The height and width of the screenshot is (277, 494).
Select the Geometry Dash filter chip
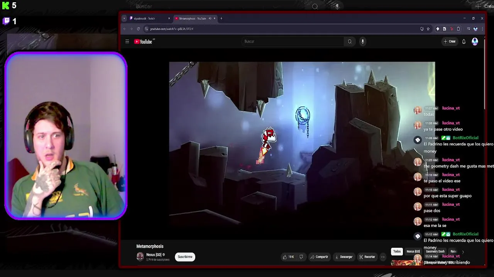pos(435,252)
